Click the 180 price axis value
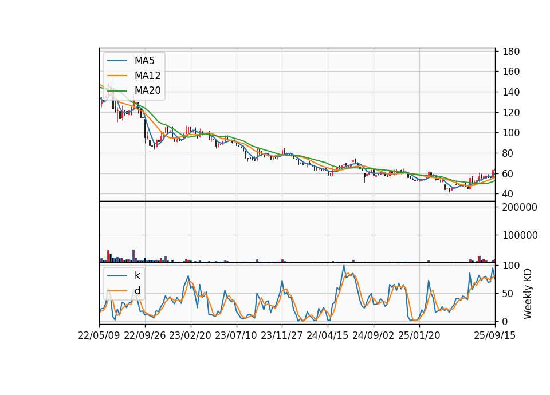 pos(511,52)
